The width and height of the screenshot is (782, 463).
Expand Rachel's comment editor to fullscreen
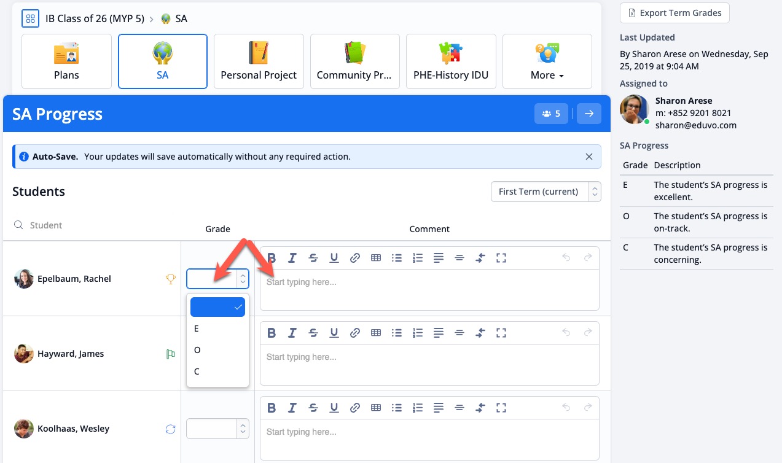501,258
